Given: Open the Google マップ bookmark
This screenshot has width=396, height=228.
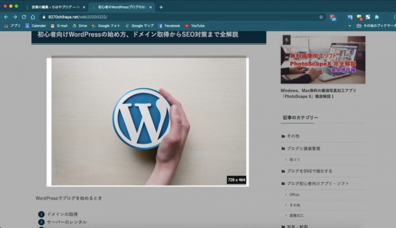Looking at the screenshot, I should pyautogui.click(x=139, y=26).
